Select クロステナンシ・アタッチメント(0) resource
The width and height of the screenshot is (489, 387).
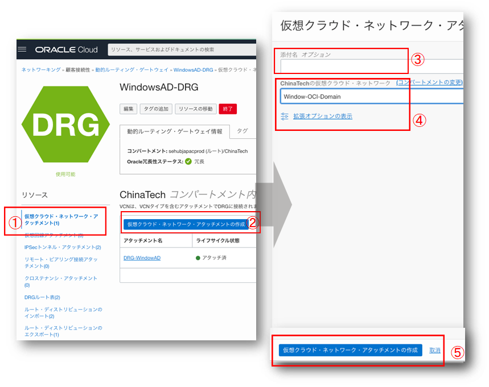click(x=61, y=282)
